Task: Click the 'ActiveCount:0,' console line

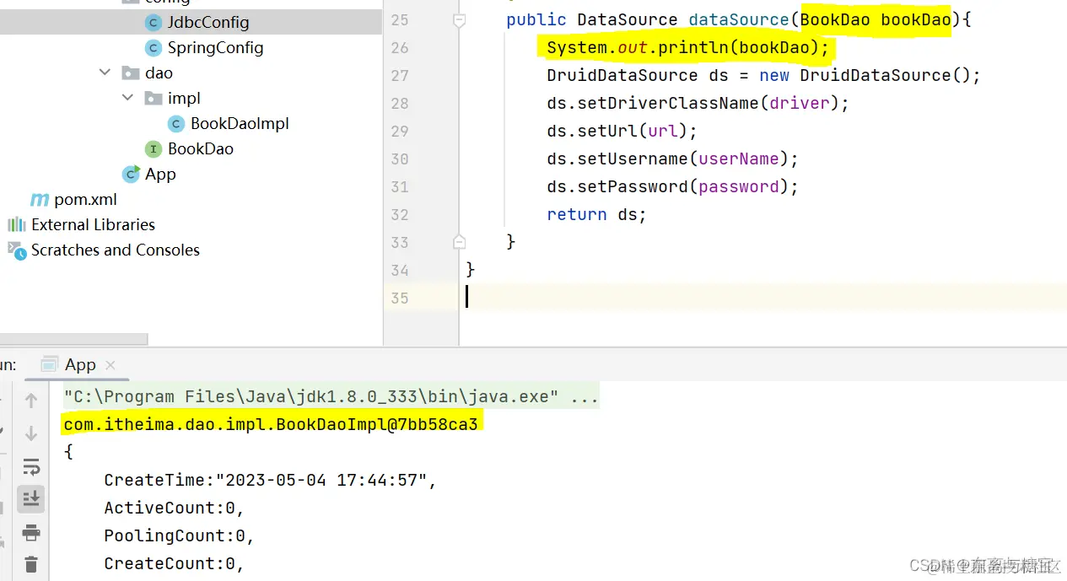Action: click(x=175, y=508)
